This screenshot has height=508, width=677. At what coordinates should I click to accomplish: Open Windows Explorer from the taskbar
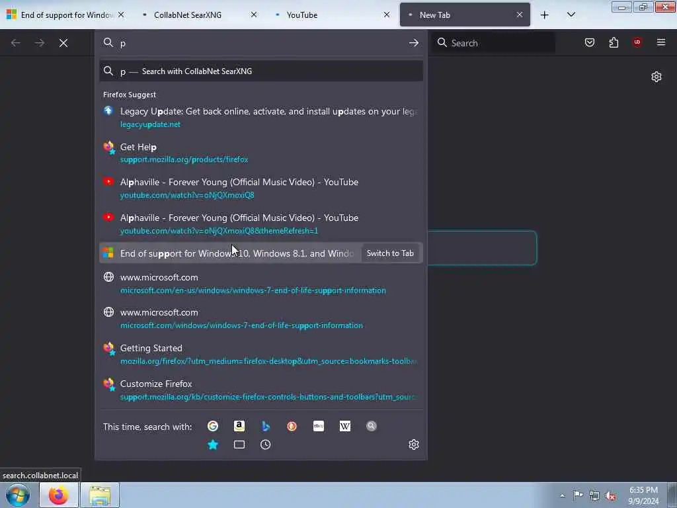[100, 495]
